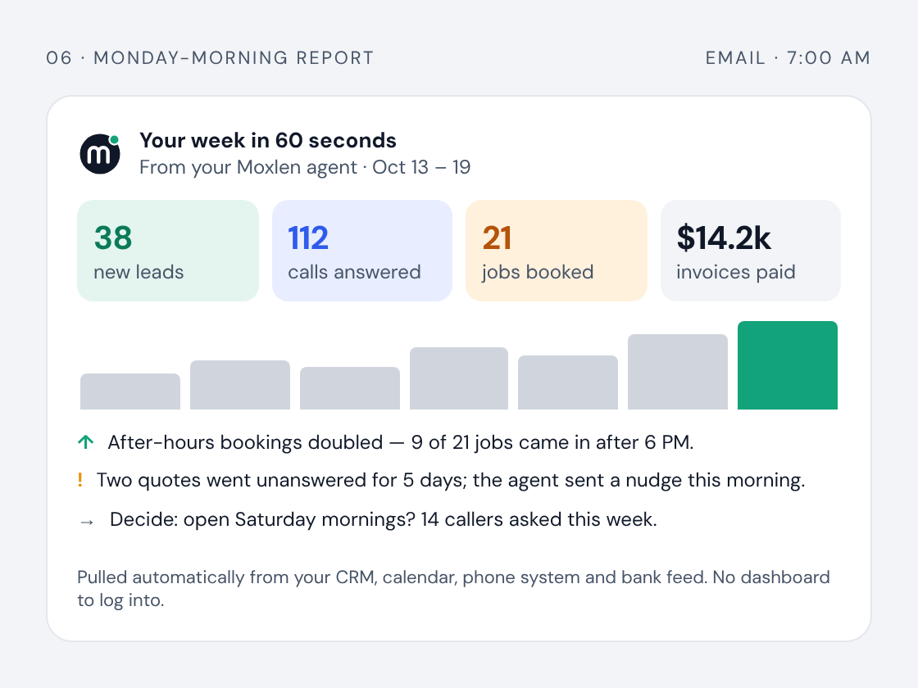Click the Moxlen agent logo avatar
The width and height of the screenshot is (918, 688).
(x=100, y=154)
